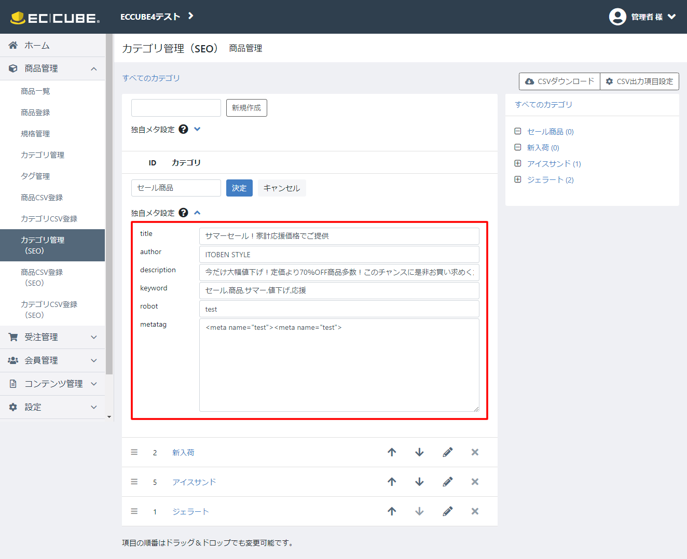Go to ホーム in the sidebar
The width and height of the screenshot is (687, 559).
click(x=52, y=45)
